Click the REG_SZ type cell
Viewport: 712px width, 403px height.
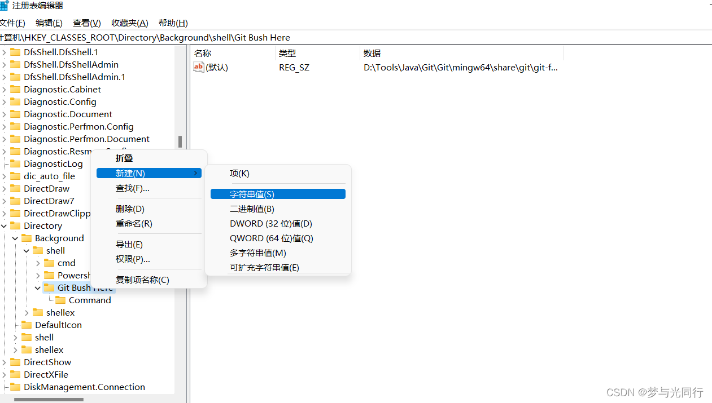294,68
